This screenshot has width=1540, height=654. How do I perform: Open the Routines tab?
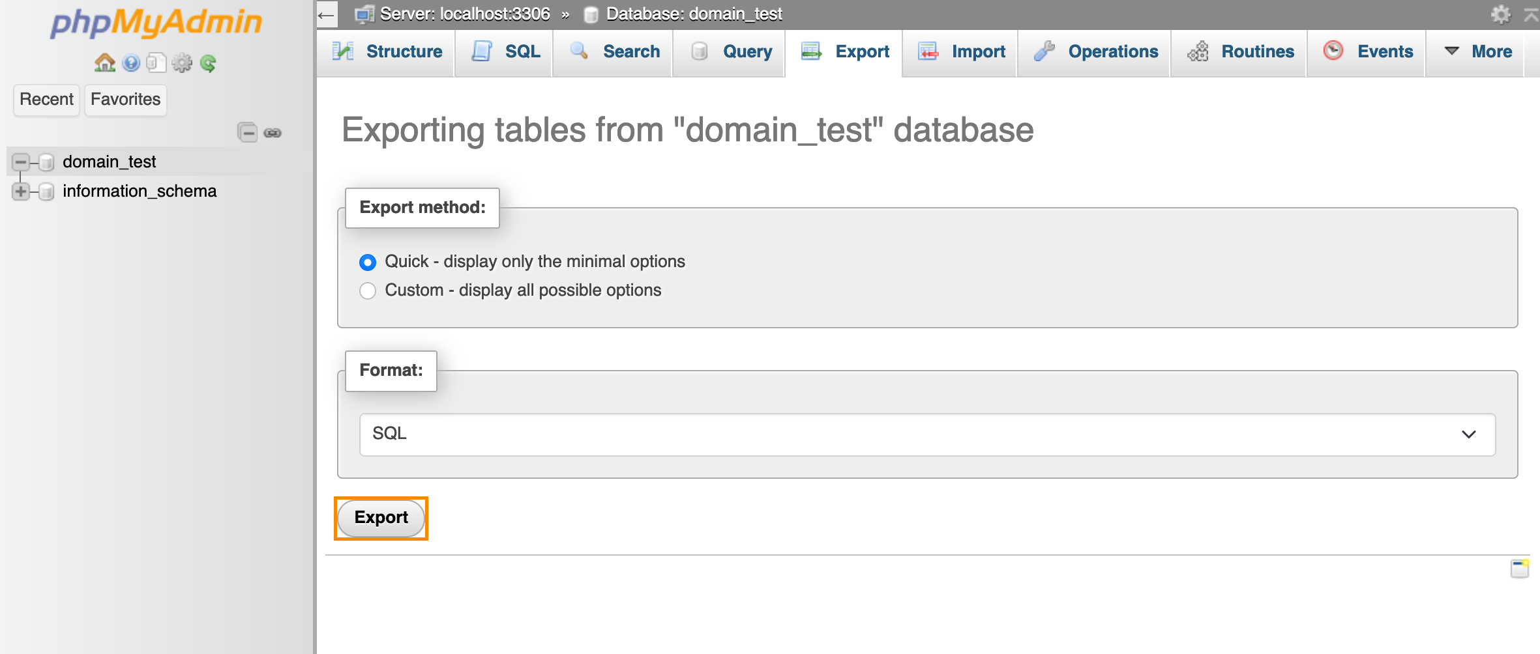pyautogui.click(x=1240, y=52)
